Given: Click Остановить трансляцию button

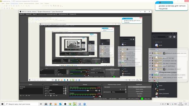Looking at the screenshot, I should tap(139, 87).
